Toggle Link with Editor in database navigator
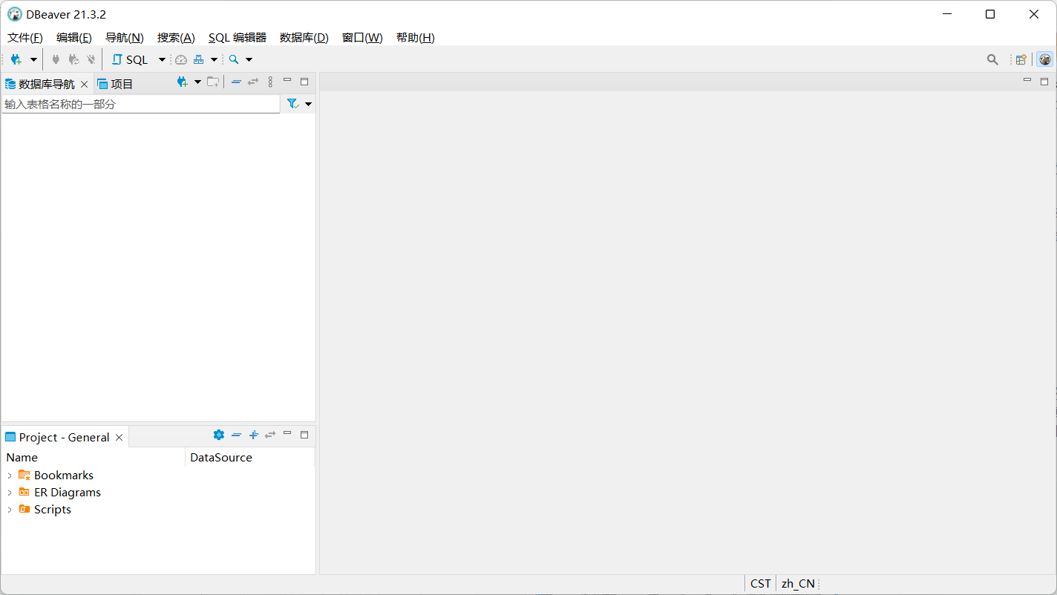 click(x=253, y=82)
